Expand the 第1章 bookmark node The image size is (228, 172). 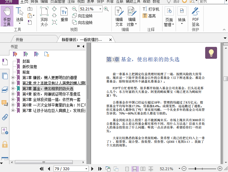[x=13, y=78]
